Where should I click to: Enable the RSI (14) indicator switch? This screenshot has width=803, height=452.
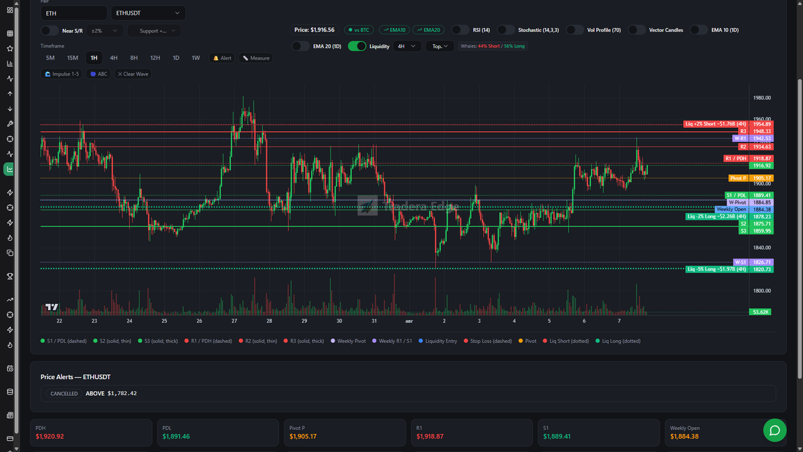point(460,30)
